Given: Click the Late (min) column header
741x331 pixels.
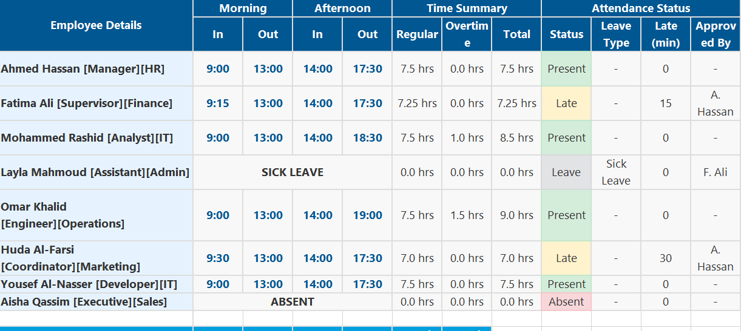Looking at the screenshot, I should pos(666,34).
